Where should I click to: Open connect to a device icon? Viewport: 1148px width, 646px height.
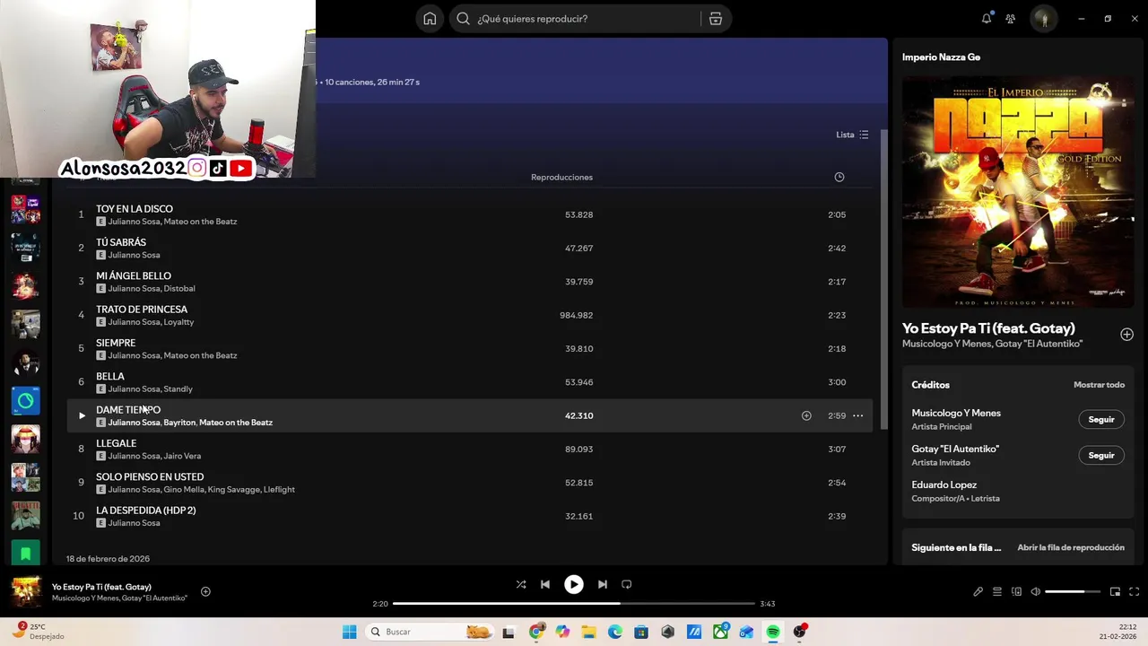[x=1016, y=591]
